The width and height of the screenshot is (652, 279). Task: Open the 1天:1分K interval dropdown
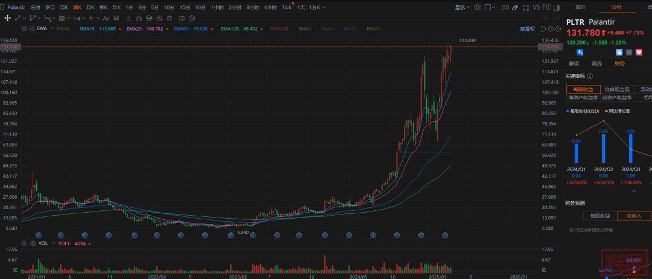(311, 7)
